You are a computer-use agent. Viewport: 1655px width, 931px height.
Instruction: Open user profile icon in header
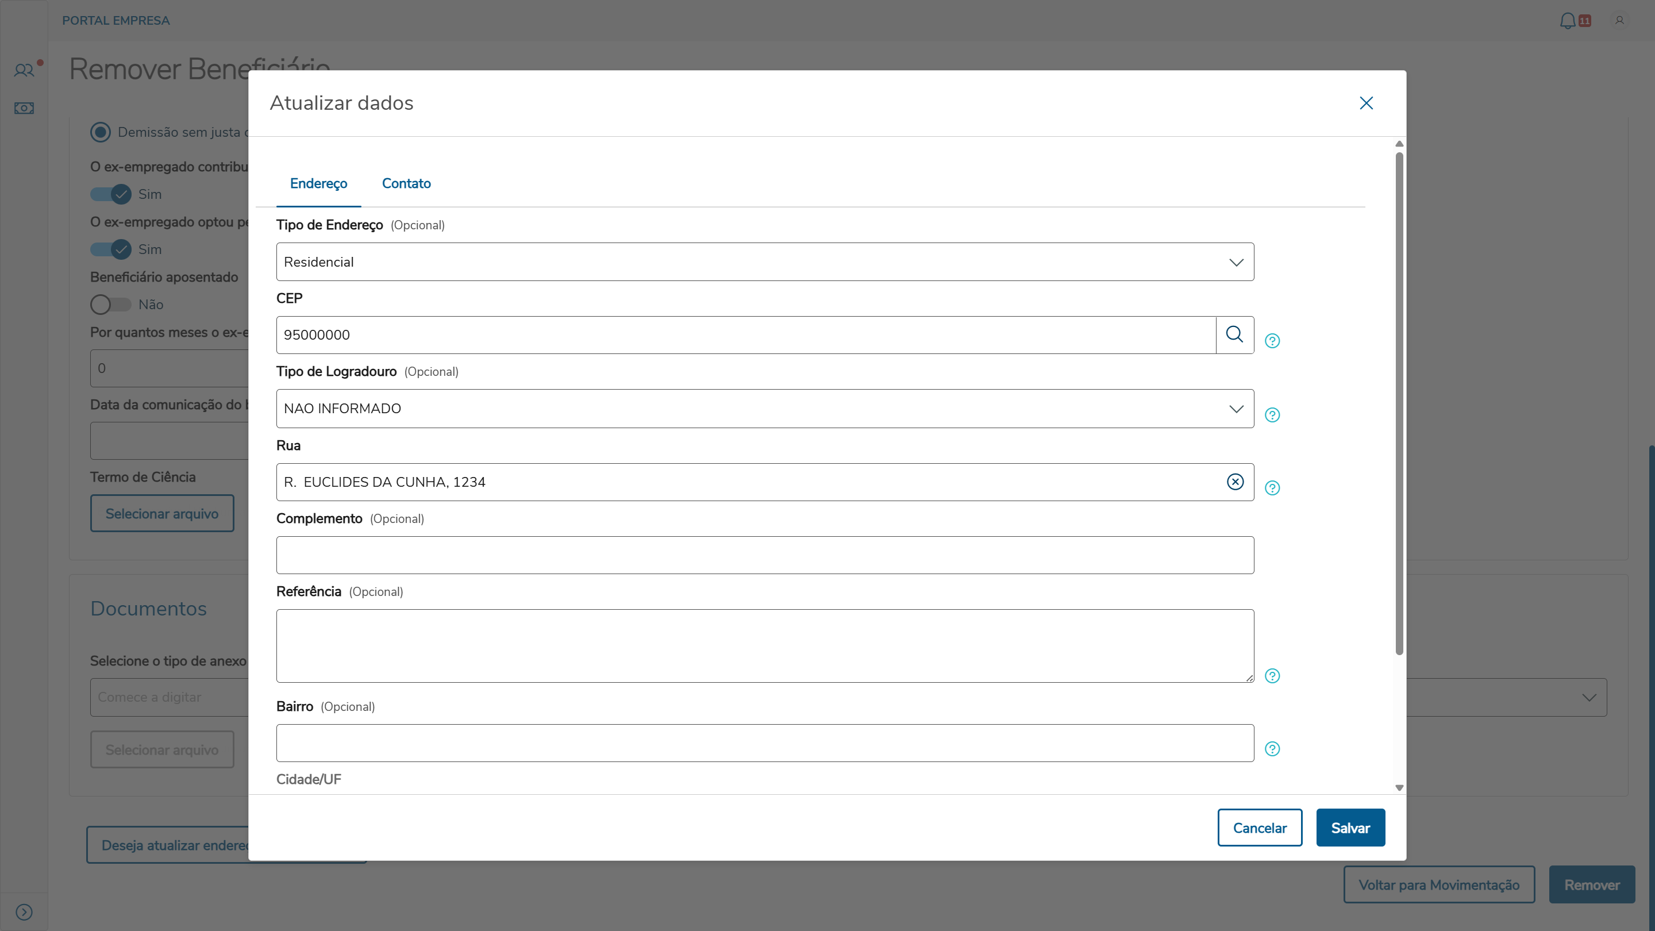pyautogui.click(x=1619, y=21)
